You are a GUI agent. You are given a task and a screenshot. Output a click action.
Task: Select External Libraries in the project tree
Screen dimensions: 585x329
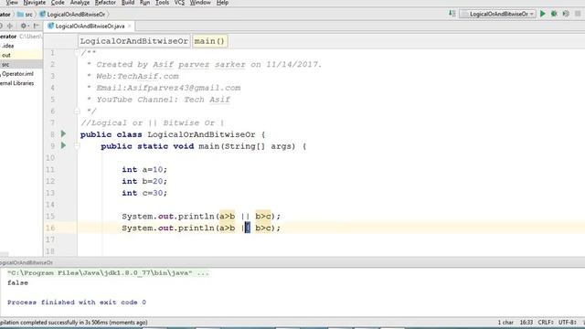pyautogui.click(x=16, y=83)
